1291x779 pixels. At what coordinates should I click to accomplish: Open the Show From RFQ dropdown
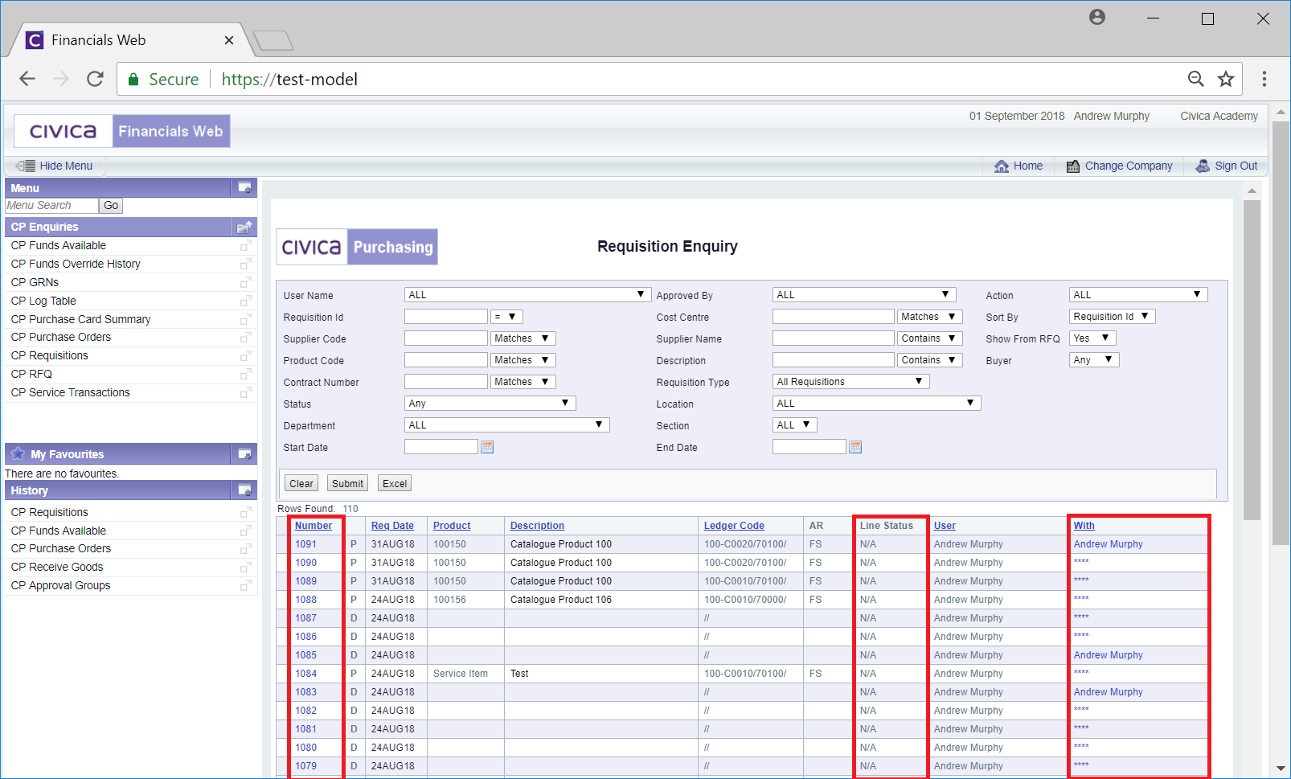[1092, 338]
